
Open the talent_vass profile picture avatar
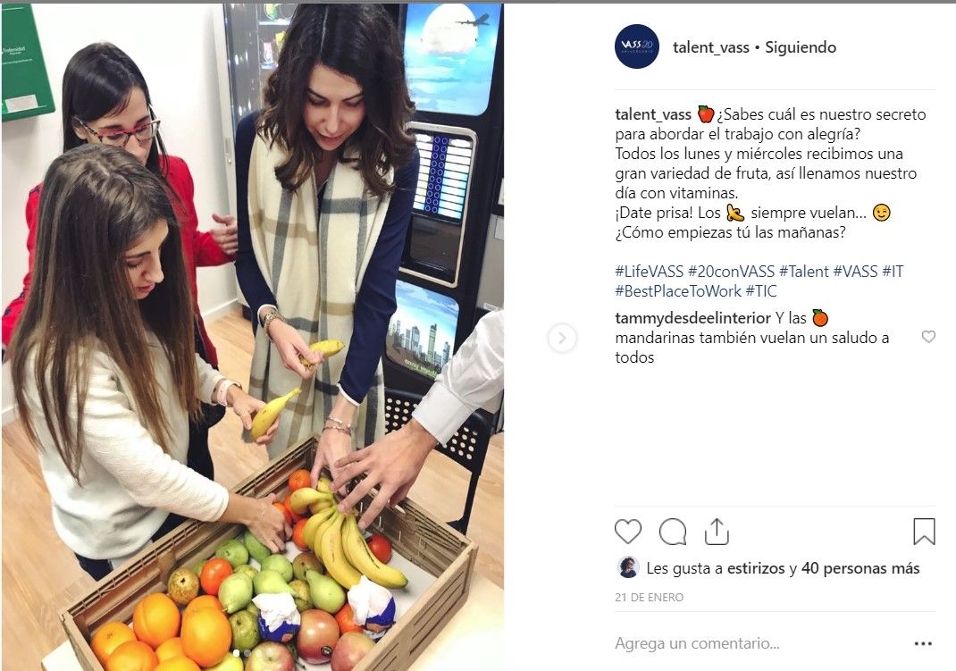636,47
